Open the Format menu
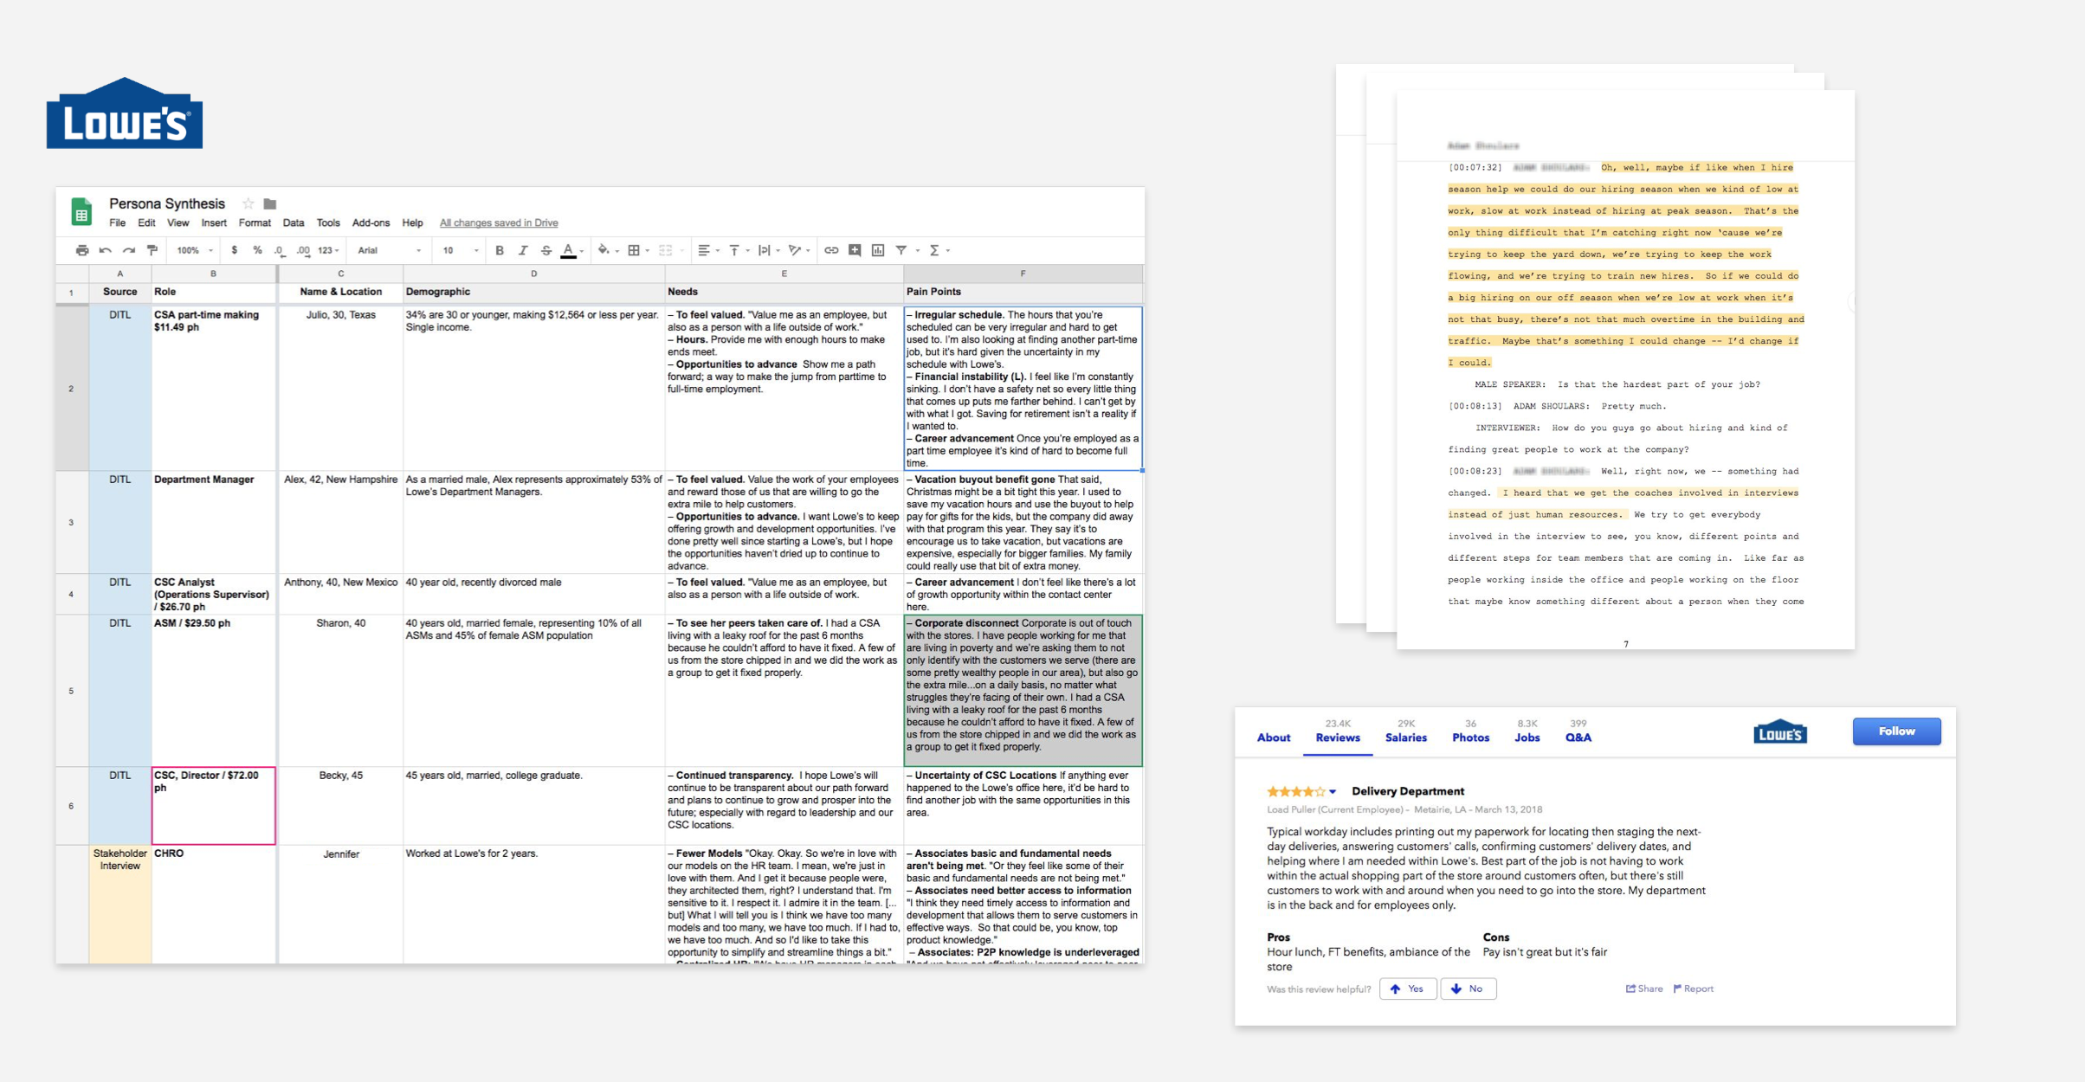This screenshot has width=2085, height=1082. coord(255,223)
